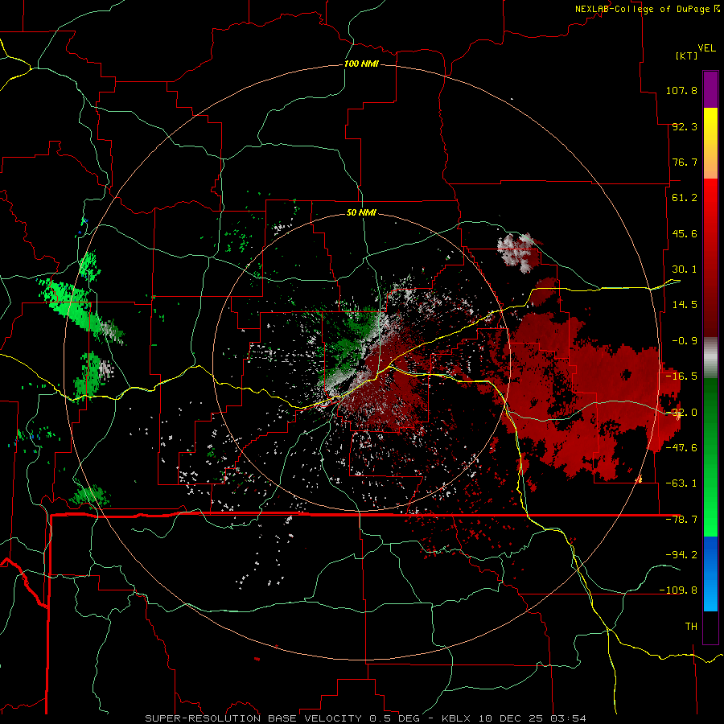Click the -47.6 legend value
The width and height of the screenshot is (724, 724).
(681, 448)
